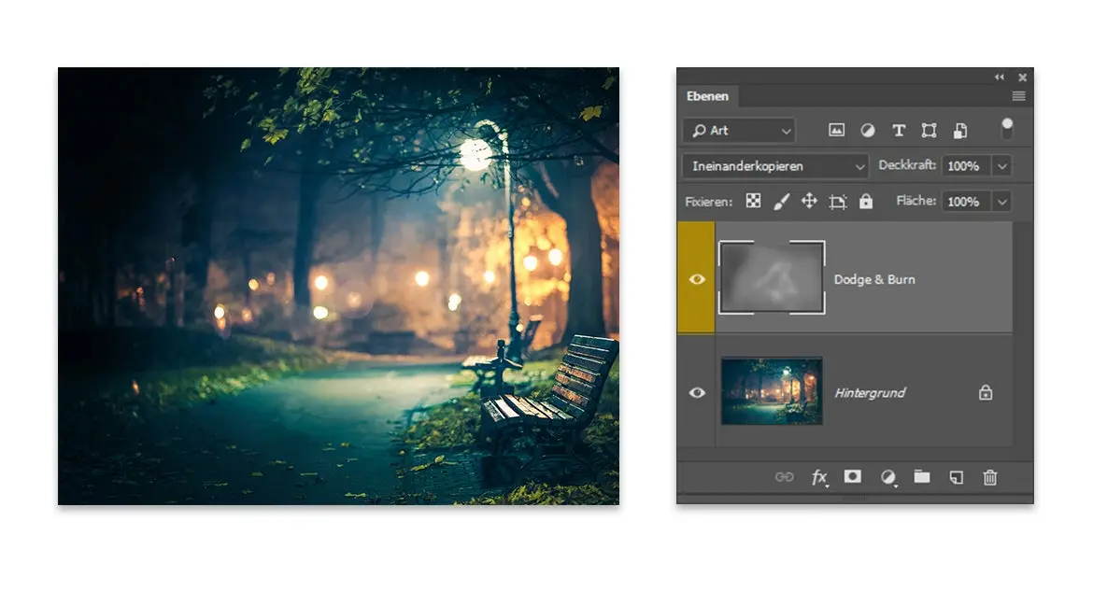Create a new group folder

click(x=922, y=477)
